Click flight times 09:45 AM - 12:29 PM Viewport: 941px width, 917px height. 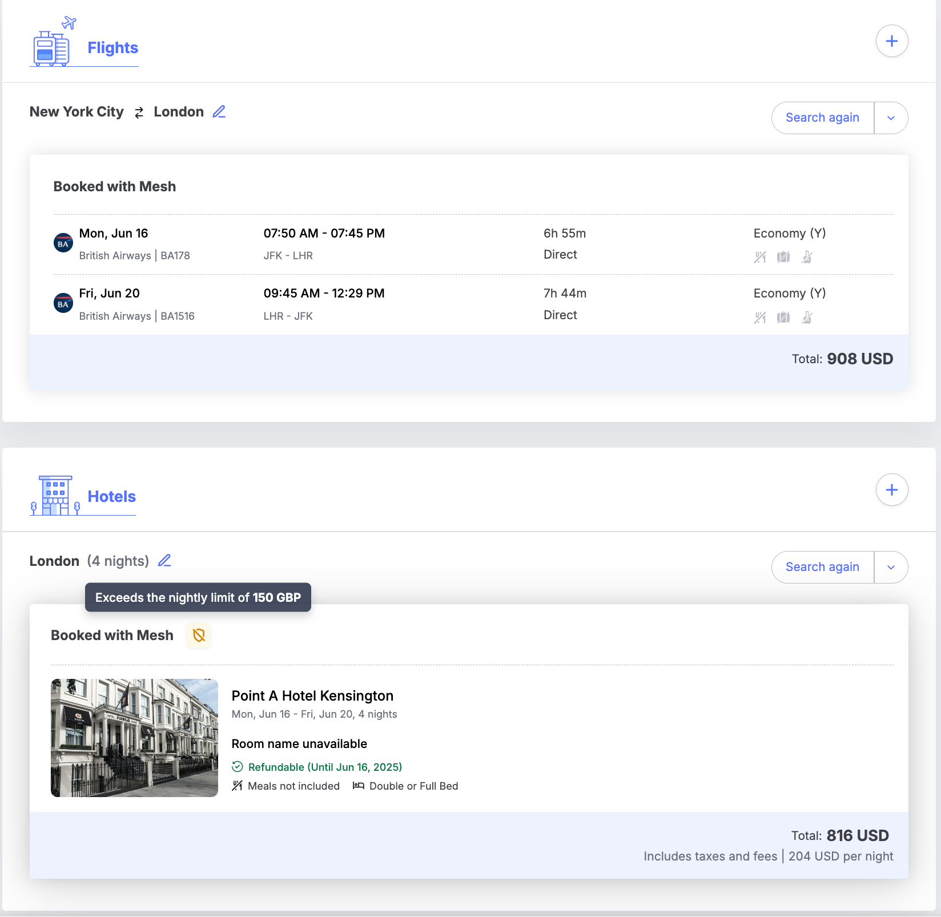(x=324, y=293)
